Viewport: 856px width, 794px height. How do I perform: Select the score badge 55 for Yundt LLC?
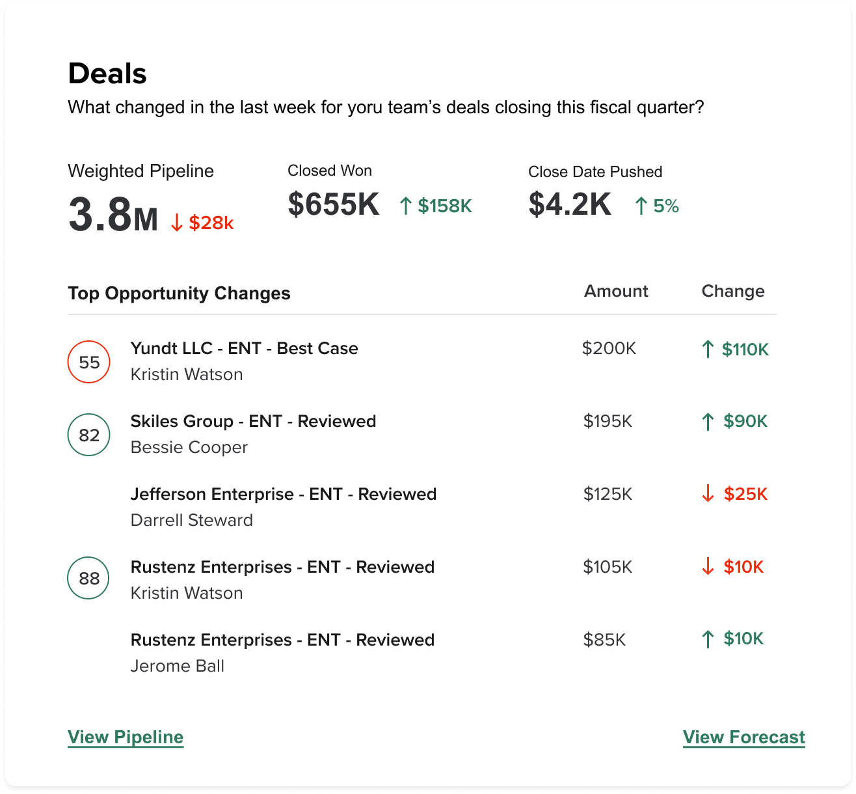click(88, 362)
